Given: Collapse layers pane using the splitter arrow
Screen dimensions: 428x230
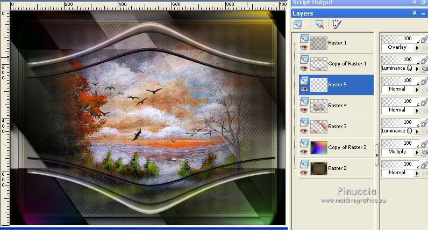Looking at the screenshot, I should pyautogui.click(x=377, y=155).
